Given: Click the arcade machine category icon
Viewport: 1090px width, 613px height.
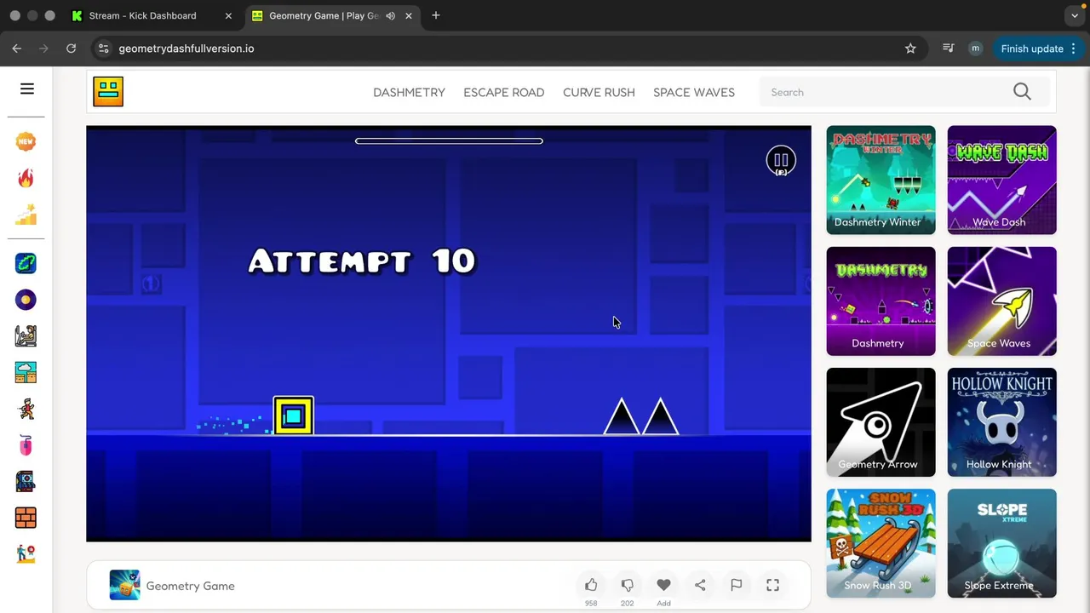Looking at the screenshot, I should click(x=26, y=481).
